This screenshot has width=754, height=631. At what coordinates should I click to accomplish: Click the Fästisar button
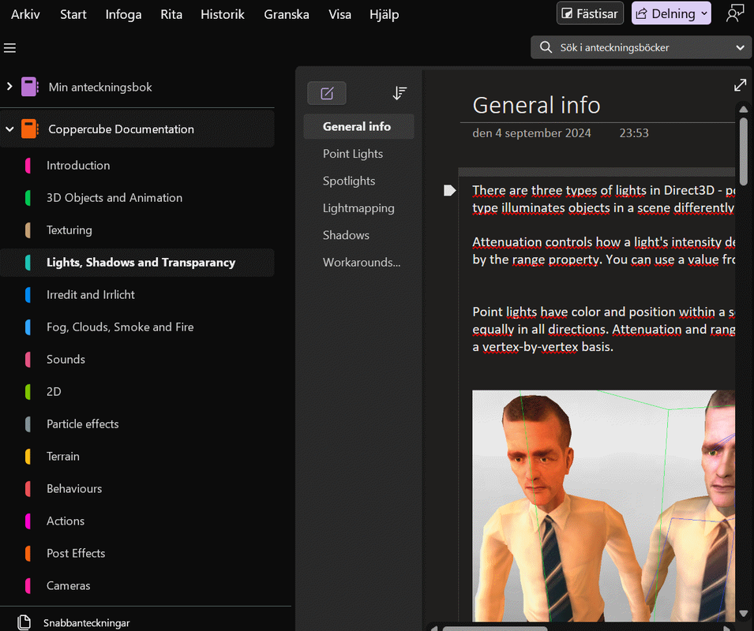coord(590,13)
